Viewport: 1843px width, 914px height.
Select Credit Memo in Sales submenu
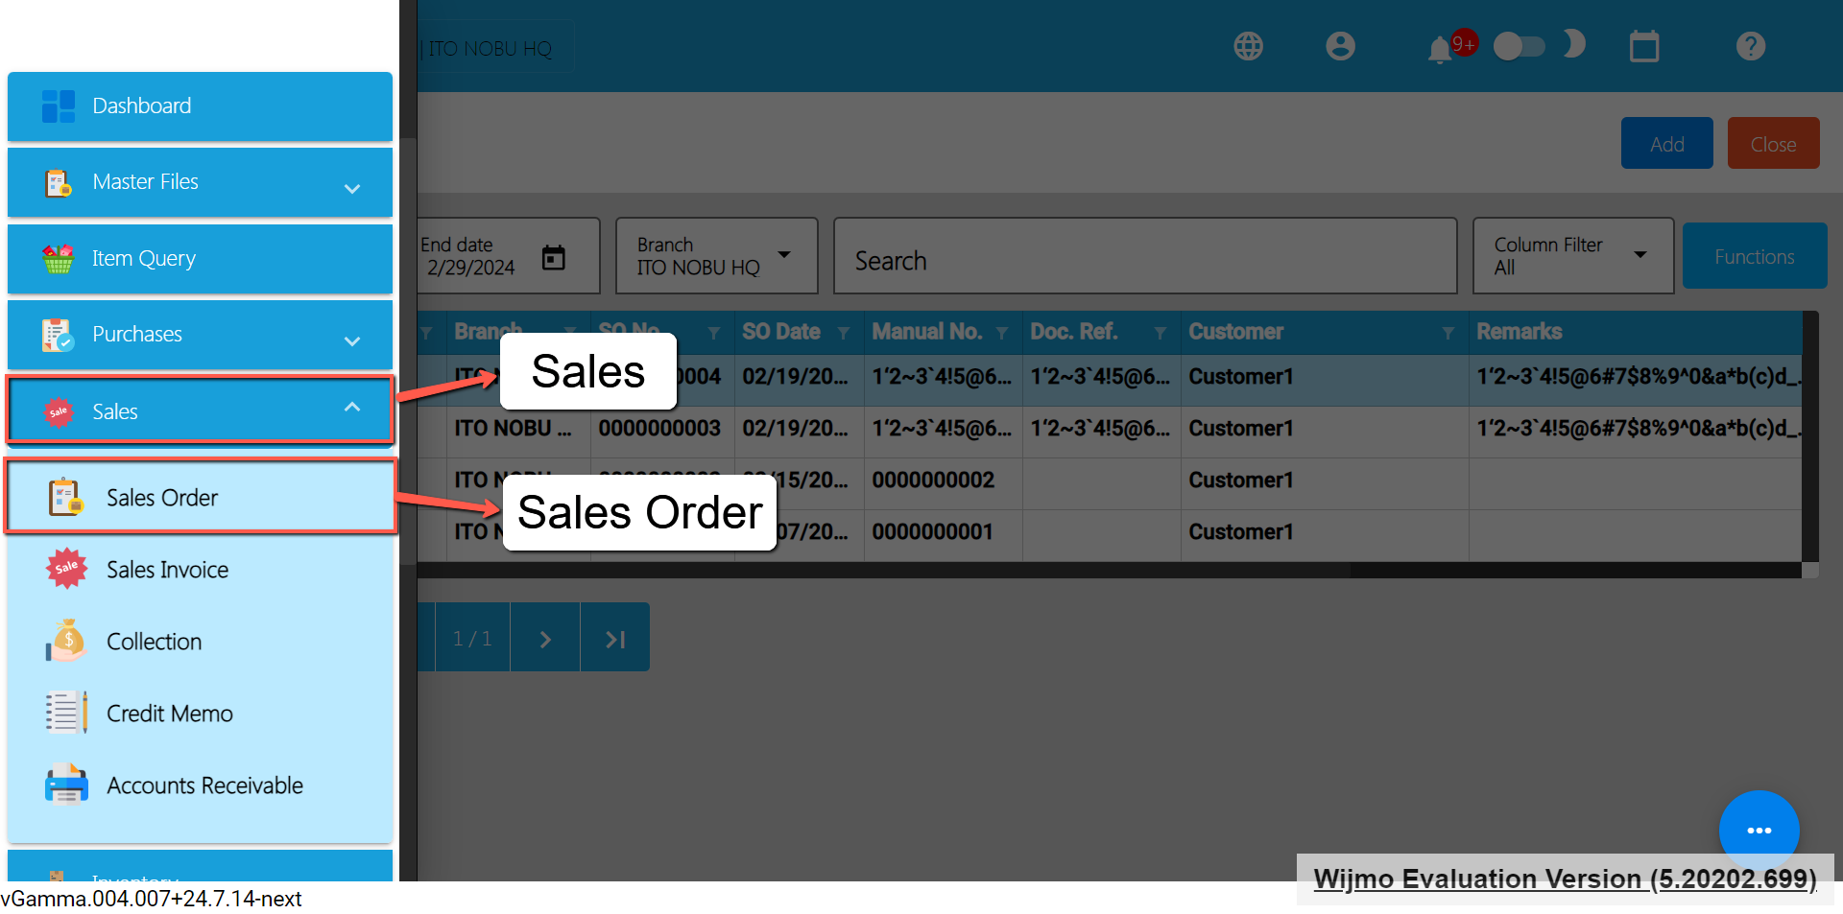pyautogui.click(x=169, y=714)
